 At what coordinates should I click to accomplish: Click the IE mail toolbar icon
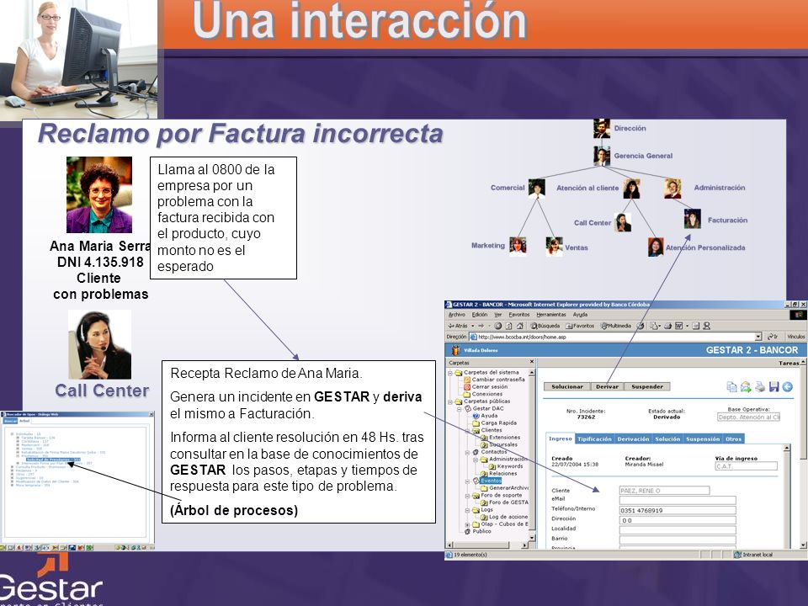click(x=653, y=326)
